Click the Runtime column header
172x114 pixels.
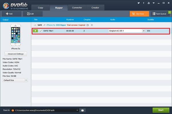click(70, 20)
